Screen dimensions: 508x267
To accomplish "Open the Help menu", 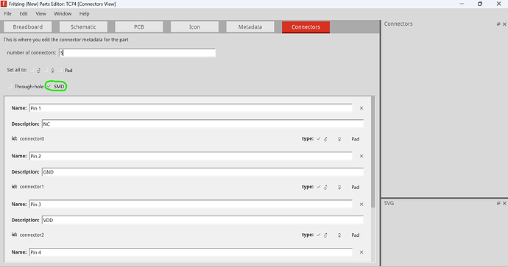I will coord(84,13).
